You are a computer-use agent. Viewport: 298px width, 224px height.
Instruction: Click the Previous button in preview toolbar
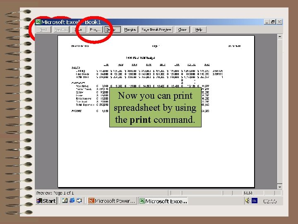(61, 29)
